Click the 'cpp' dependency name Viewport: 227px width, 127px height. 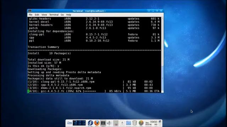[x=32, y=38]
